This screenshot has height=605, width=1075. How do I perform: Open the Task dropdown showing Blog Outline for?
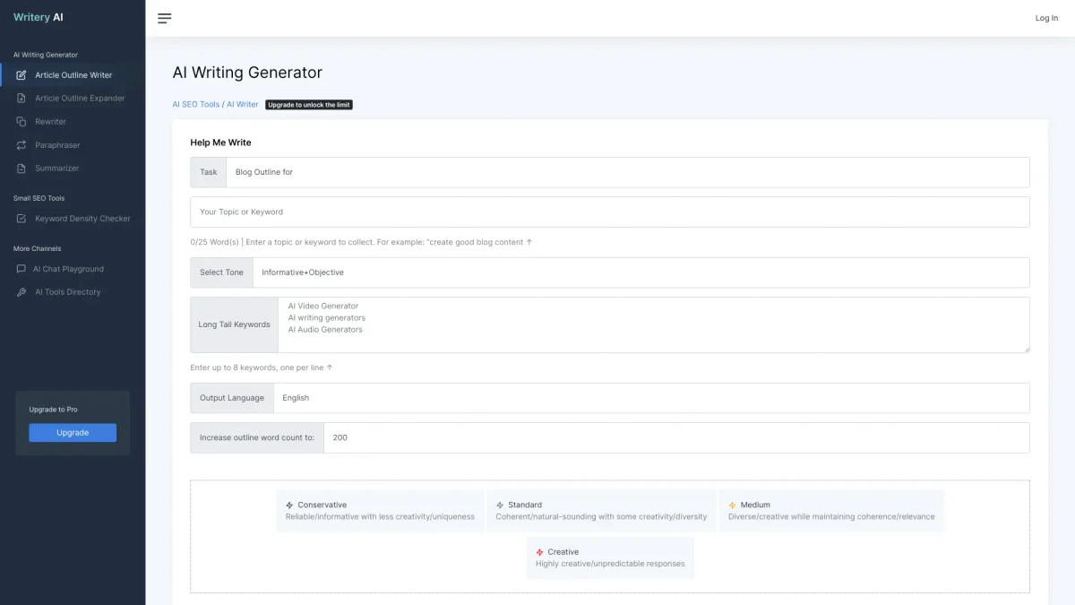627,172
